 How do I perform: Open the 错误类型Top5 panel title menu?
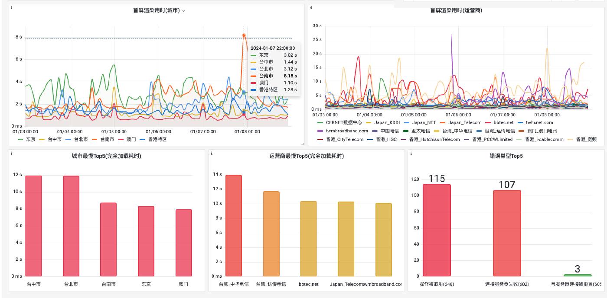(506, 156)
